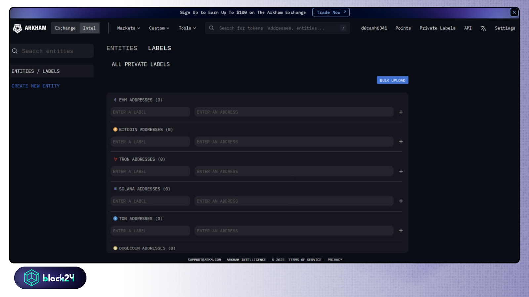Click Trade Now button in banner
Screen dimensions: 529x297
[x=331, y=12]
